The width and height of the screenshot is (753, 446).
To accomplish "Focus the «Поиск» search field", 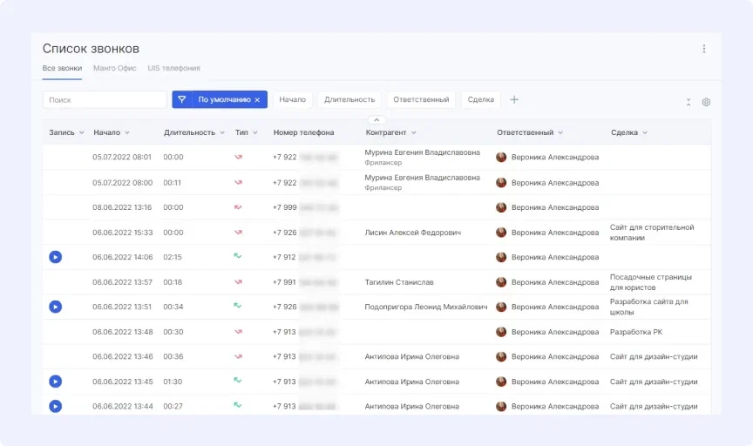I will pos(105,99).
